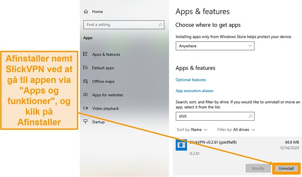Open the Sort by Name dropdown
The image size is (302, 177).
click(x=192, y=130)
